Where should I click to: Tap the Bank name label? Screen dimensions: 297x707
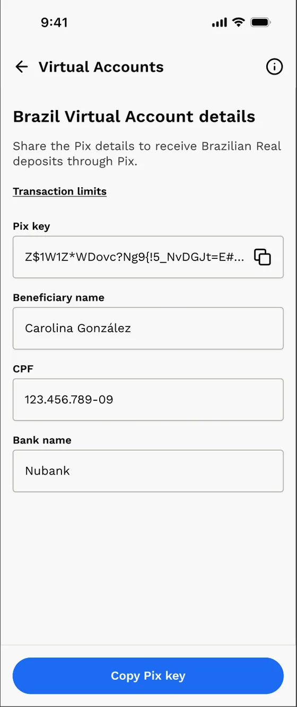[42, 440]
